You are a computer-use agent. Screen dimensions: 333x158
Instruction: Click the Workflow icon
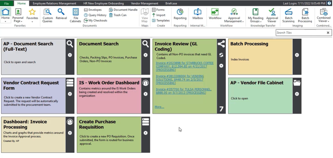(215, 14)
